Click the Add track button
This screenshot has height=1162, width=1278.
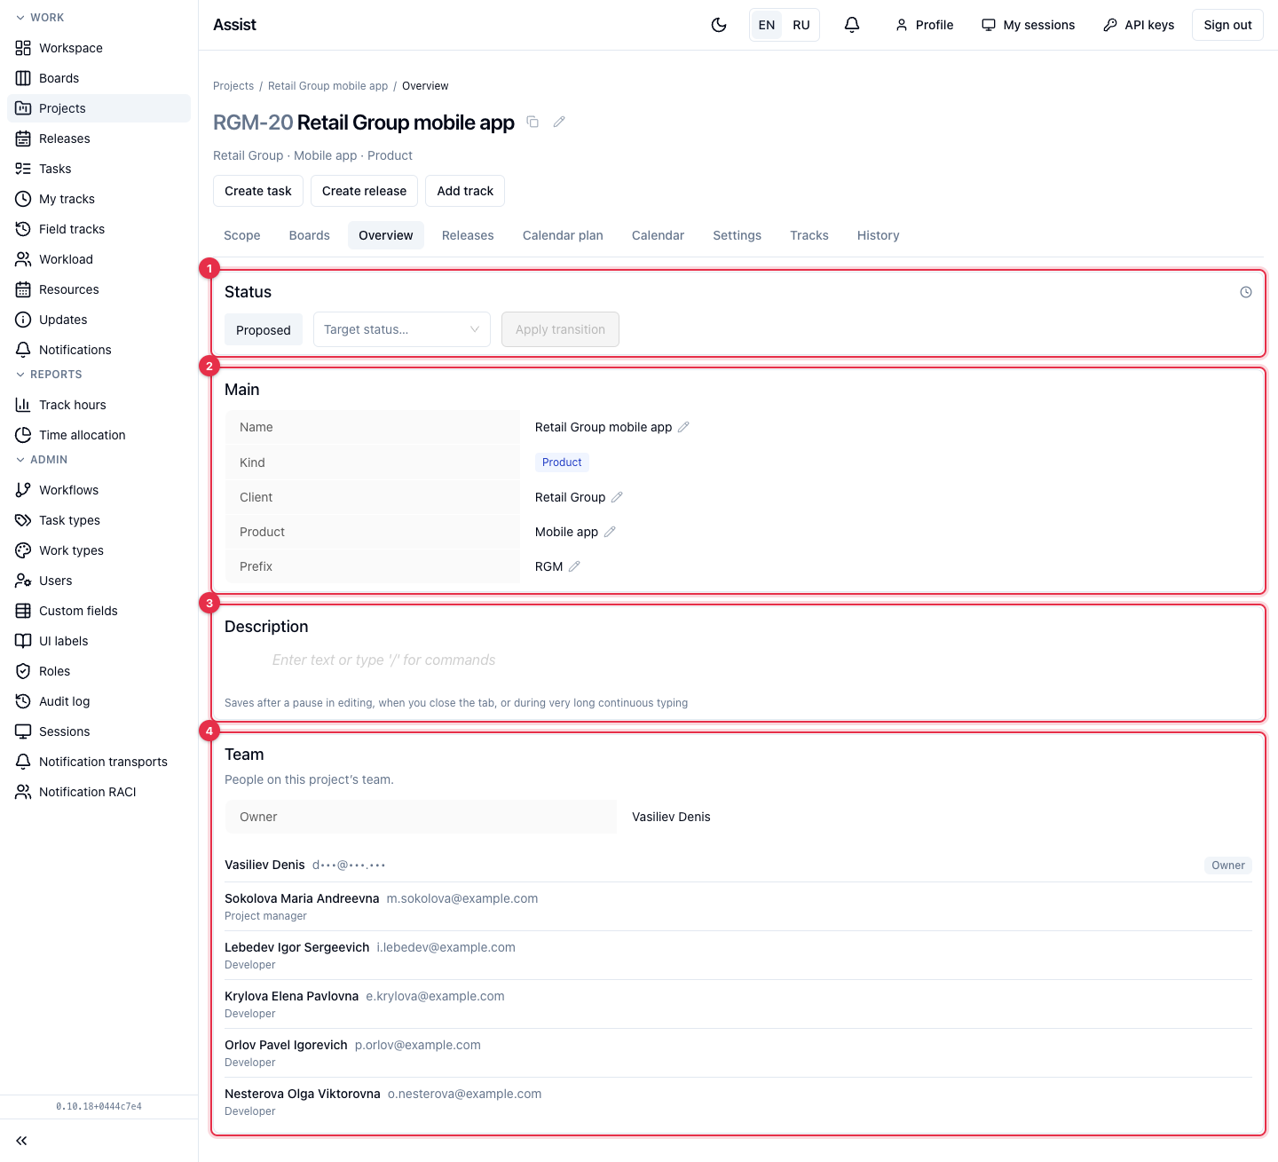tap(465, 191)
